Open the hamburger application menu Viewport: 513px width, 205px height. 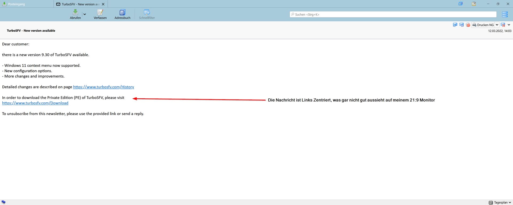click(x=505, y=14)
